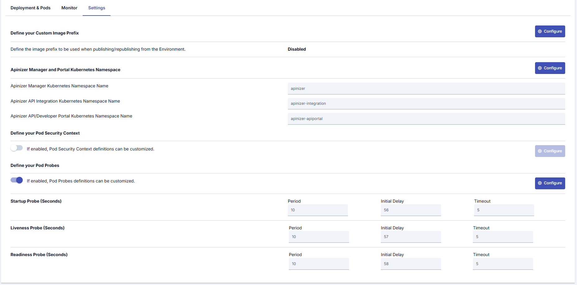The height and width of the screenshot is (285, 577).
Task: Click the 'Liveness Probe (Seconds)' label
Action: (38, 228)
